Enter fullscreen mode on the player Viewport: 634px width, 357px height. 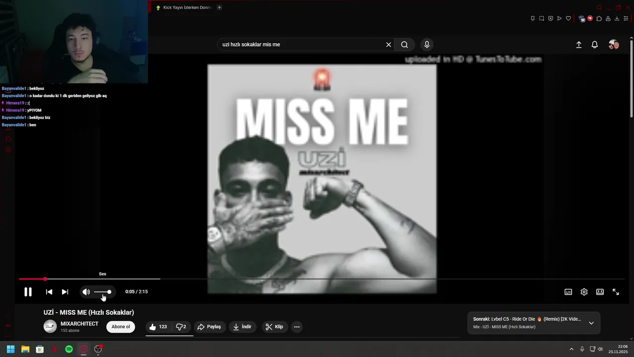(616, 292)
